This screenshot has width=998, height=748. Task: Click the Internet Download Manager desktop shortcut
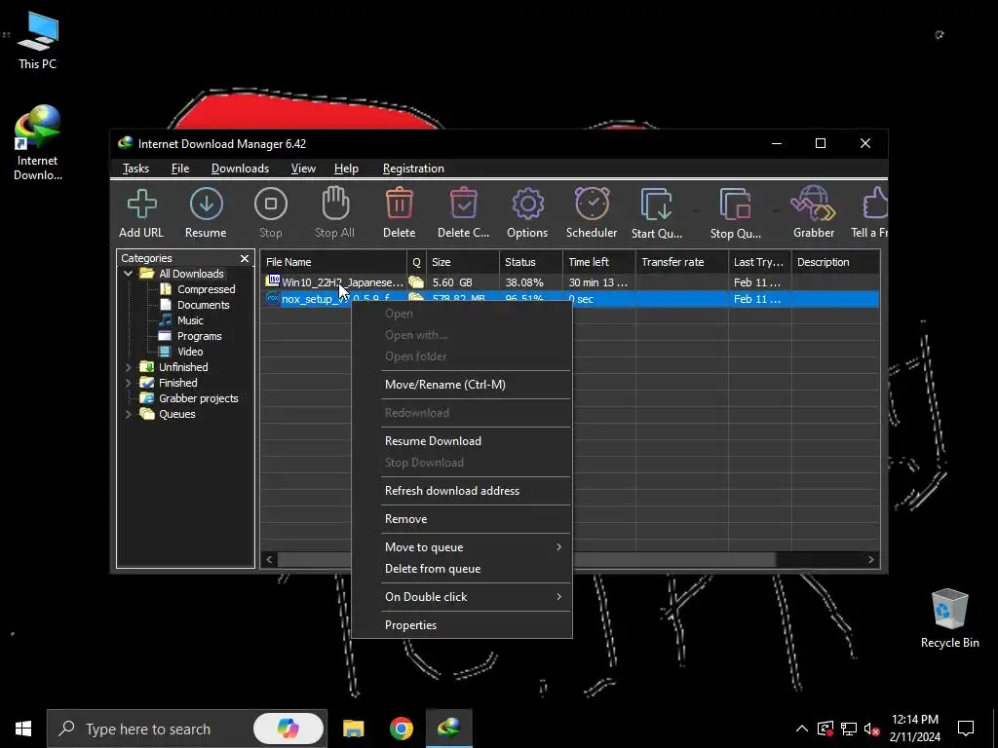pyautogui.click(x=38, y=143)
